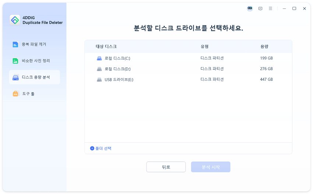Select the 로컬 디스크(D:) row

coord(188,69)
